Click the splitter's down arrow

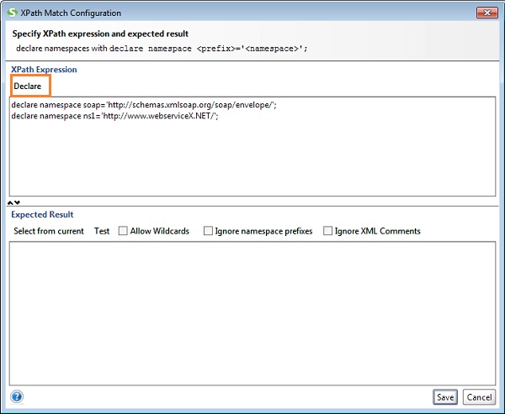[17, 202]
